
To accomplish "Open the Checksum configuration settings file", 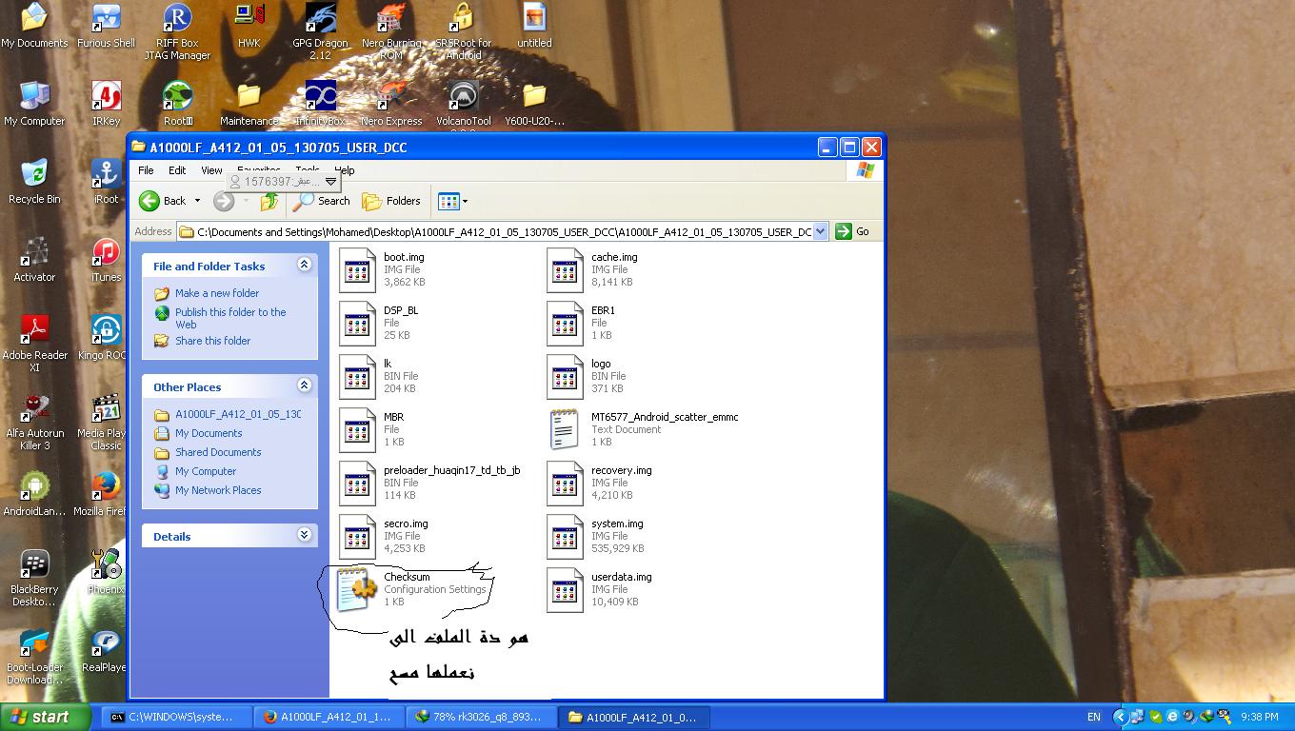I will coord(358,590).
